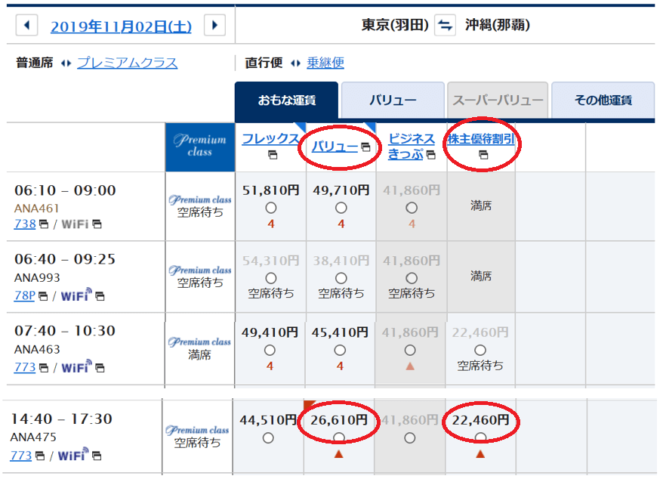
Task: Switch to 乗継便 connecting flights link
Action: (x=325, y=63)
